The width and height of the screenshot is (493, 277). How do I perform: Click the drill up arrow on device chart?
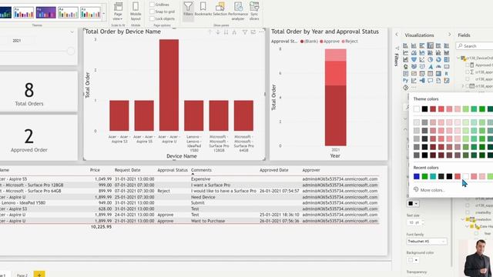[x=210, y=32]
